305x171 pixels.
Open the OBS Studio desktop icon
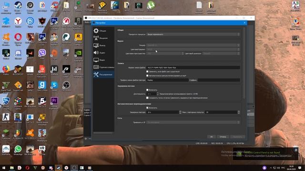click(x=66, y=86)
